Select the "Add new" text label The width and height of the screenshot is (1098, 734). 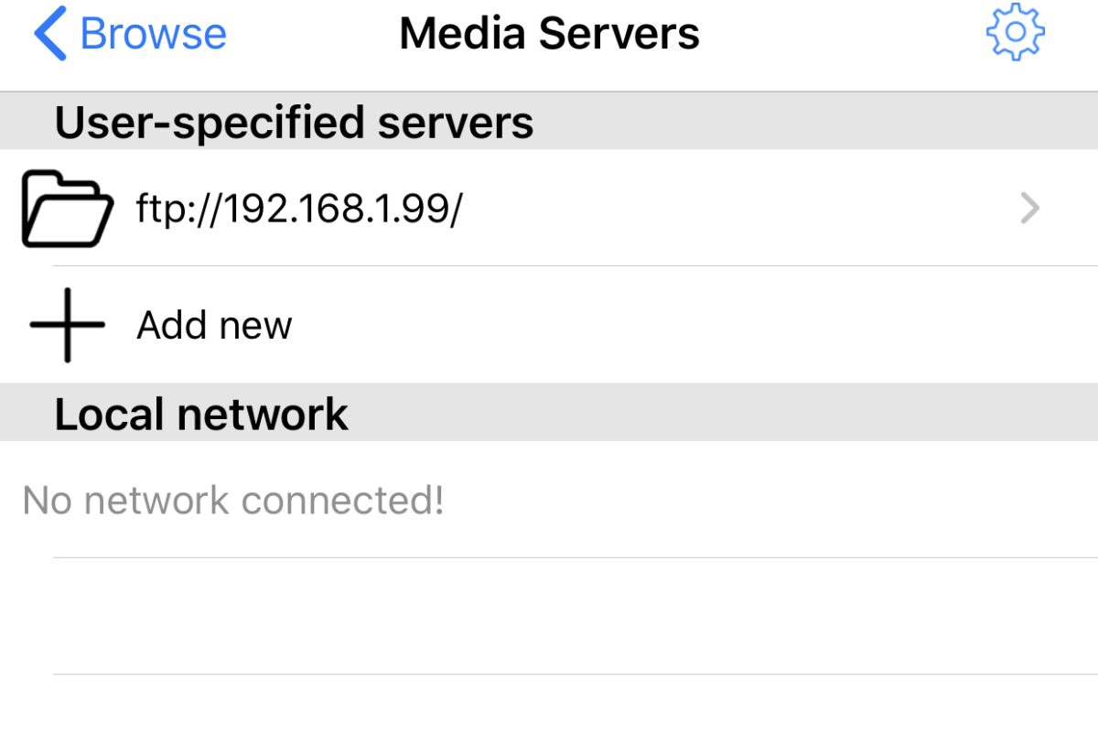214,325
